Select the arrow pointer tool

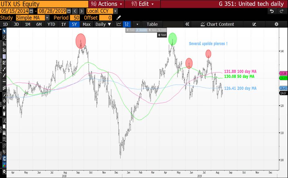(4, 31)
